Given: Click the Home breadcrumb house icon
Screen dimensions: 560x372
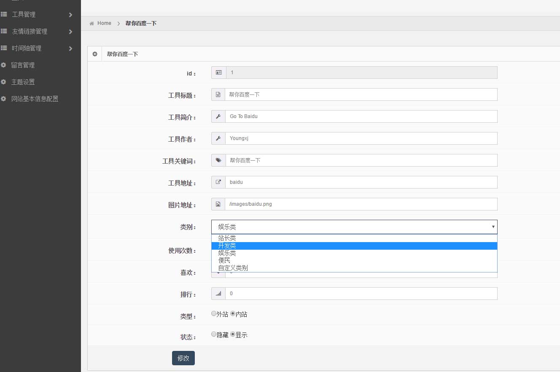Looking at the screenshot, I should tap(91, 23).
